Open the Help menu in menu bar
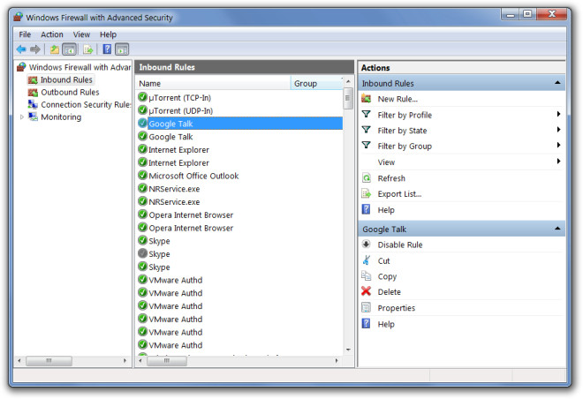Viewport: 583px width, 399px height. tap(108, 34)
